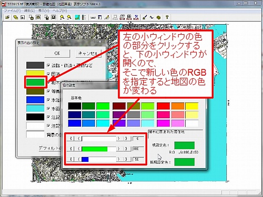The width and height of the screenshot is (263, 197).
Task: Click the wavy curve line toolbar icon
Action: click(151, 17)
